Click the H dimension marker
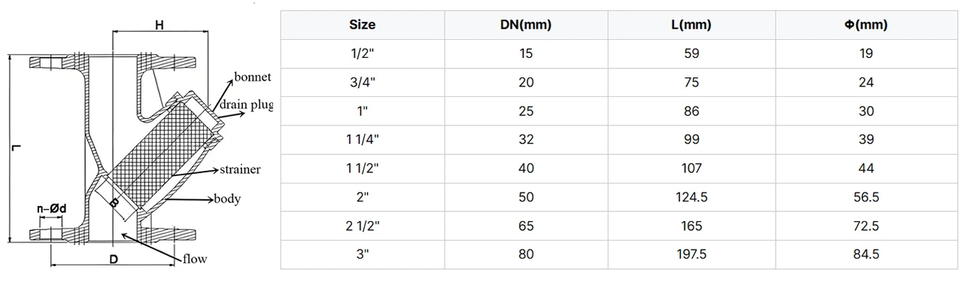The width and height of the screenshot is (969, 282). coord(159,25)
